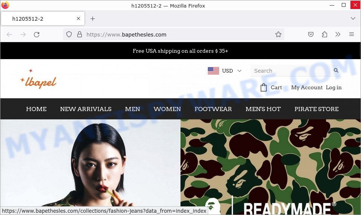Bookmark this page with star icon
The image size is (361, 215).
(278, 35)
